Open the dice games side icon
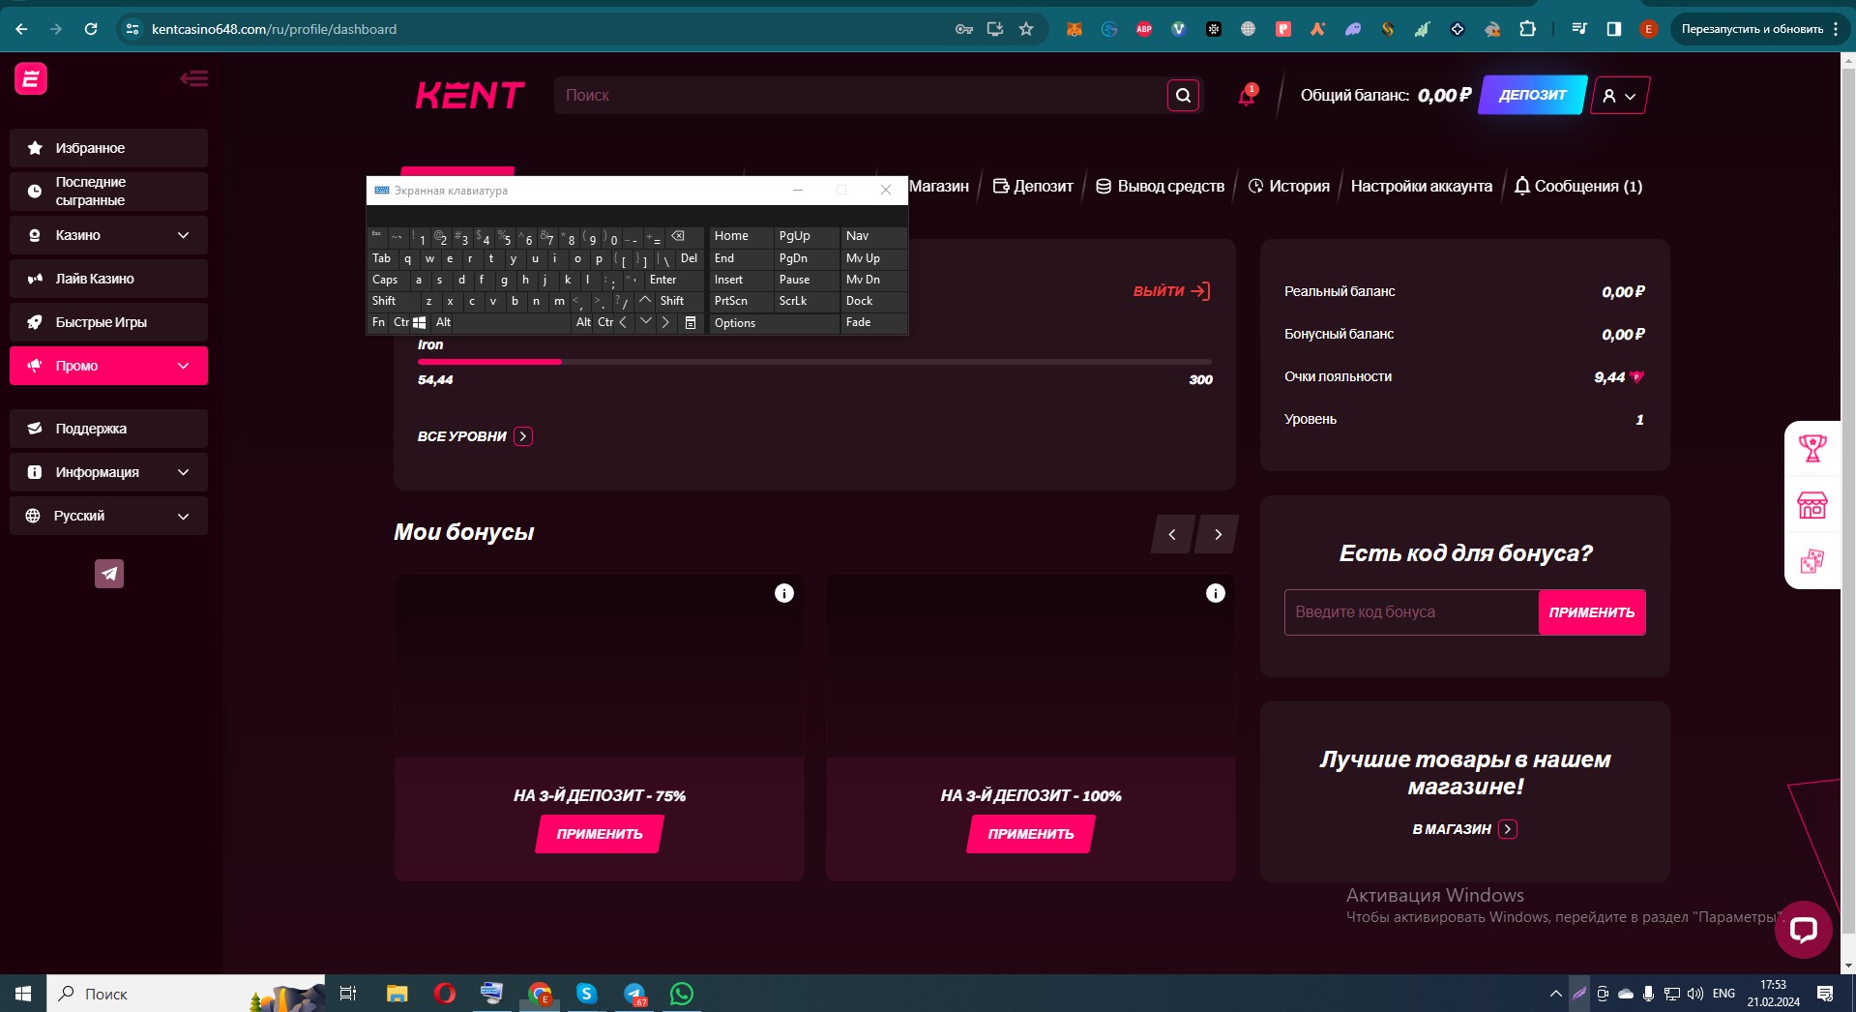Screen dimensions: 1856x1012 click(x=1812, y=561)
